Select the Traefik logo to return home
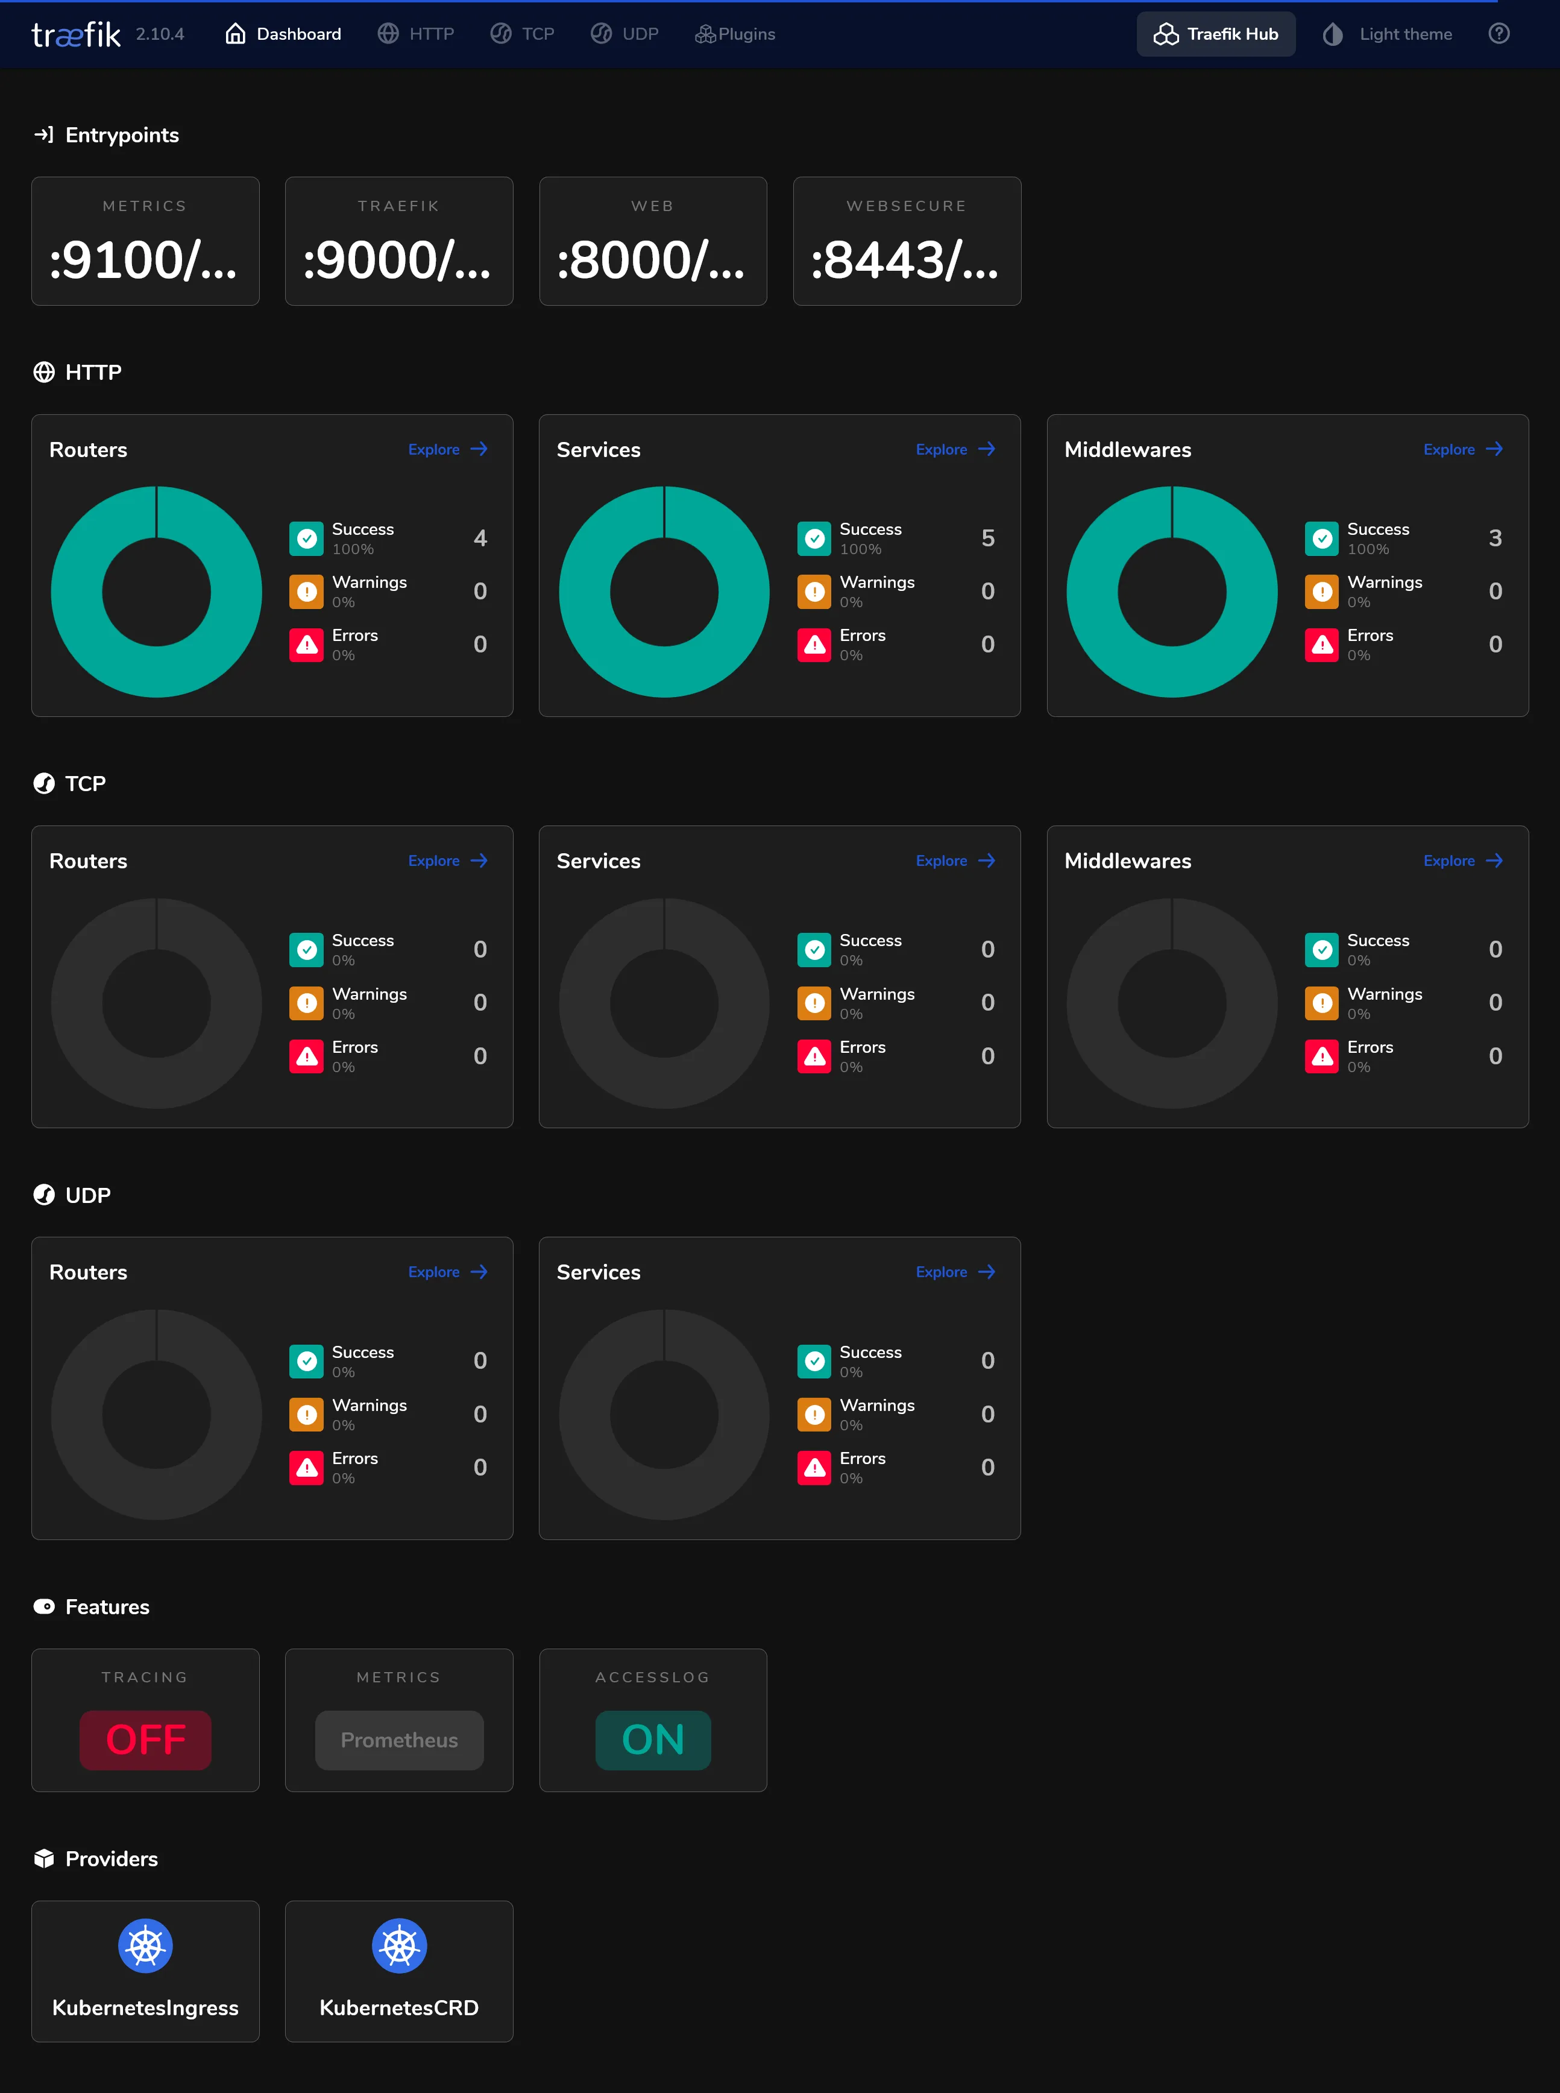This screenshot has width=1560, height=2093. click(x=75, y=33)
